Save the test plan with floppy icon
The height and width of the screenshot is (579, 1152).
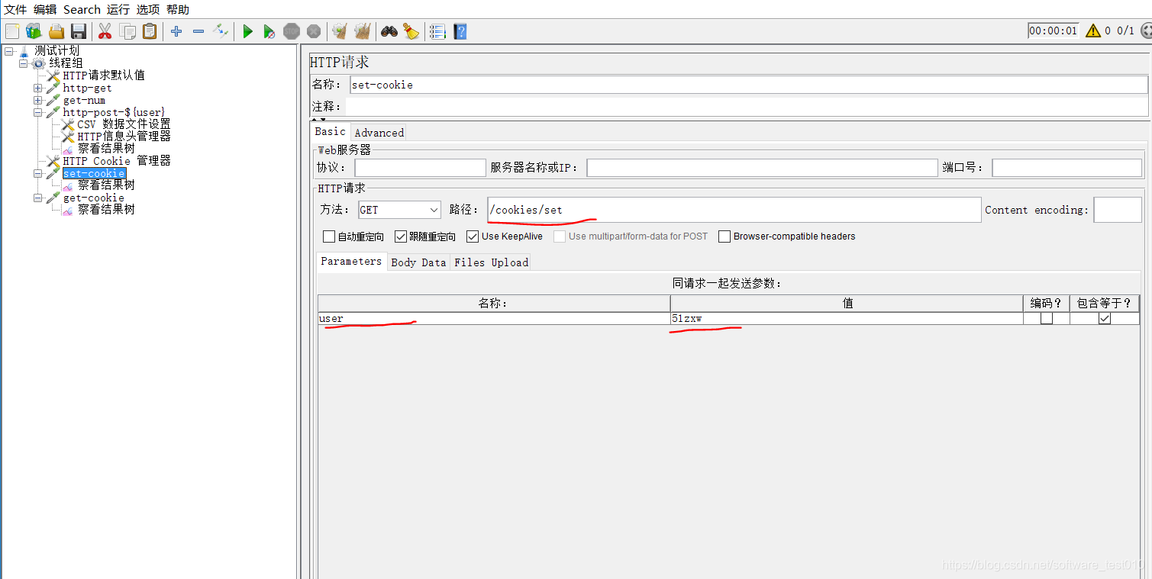[78, 31]
